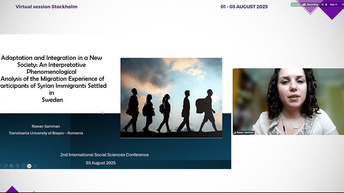Open the View menu at top right
The height and width of the screenshot is (193, 344).
click(342, 4)
